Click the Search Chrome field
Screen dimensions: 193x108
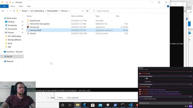(130, 11)
